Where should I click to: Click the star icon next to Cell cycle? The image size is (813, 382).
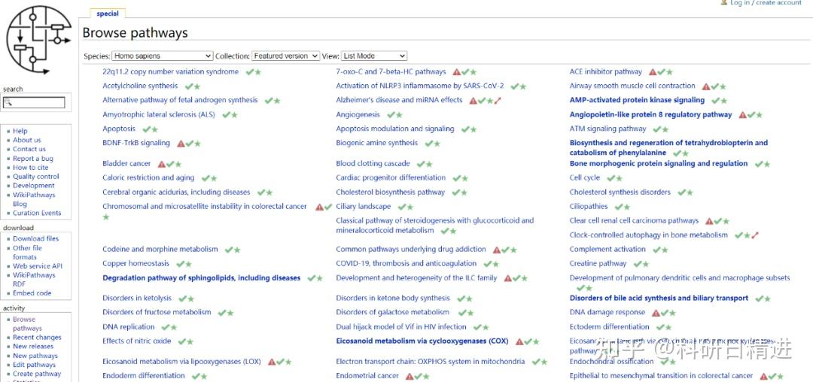point(619,178)
